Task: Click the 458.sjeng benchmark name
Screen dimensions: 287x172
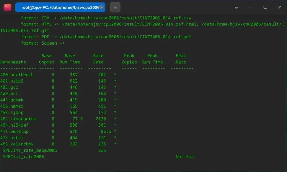Action: pos(12,113)
